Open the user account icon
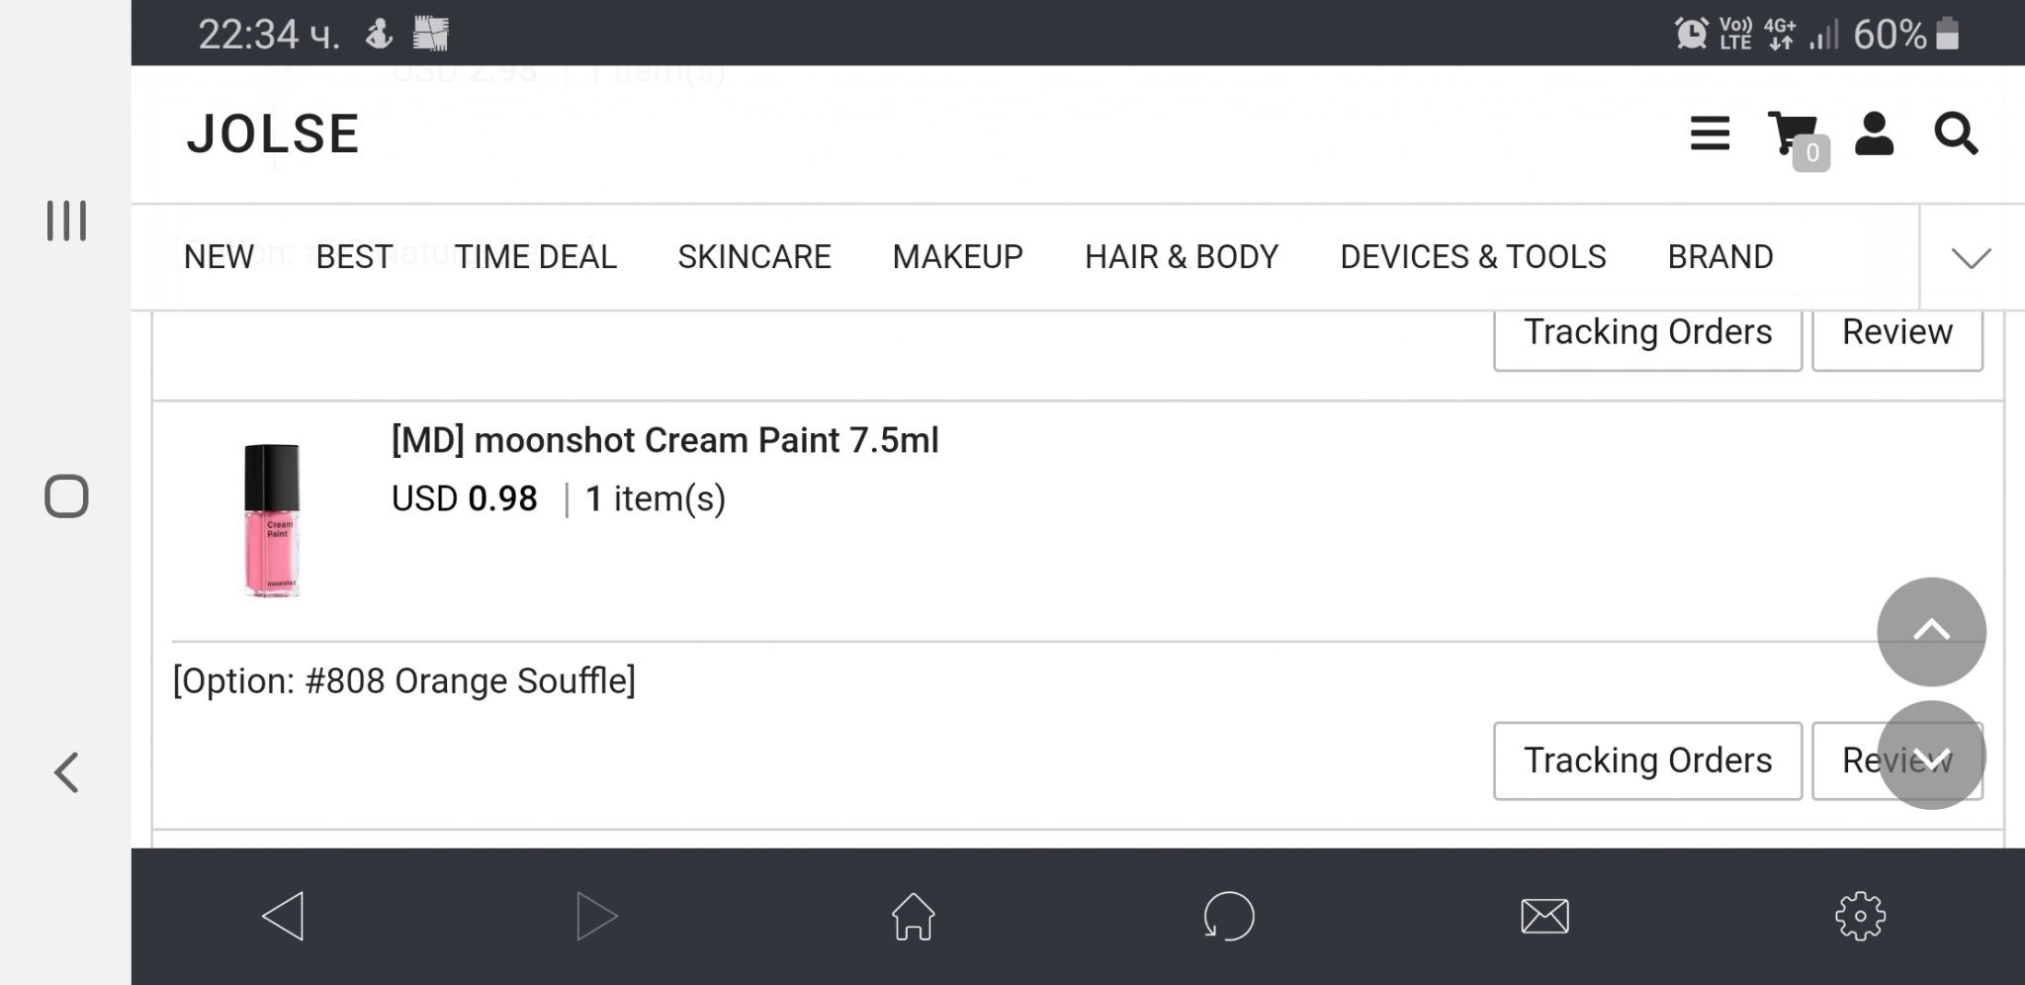2025x985 pixels. 1874,134
